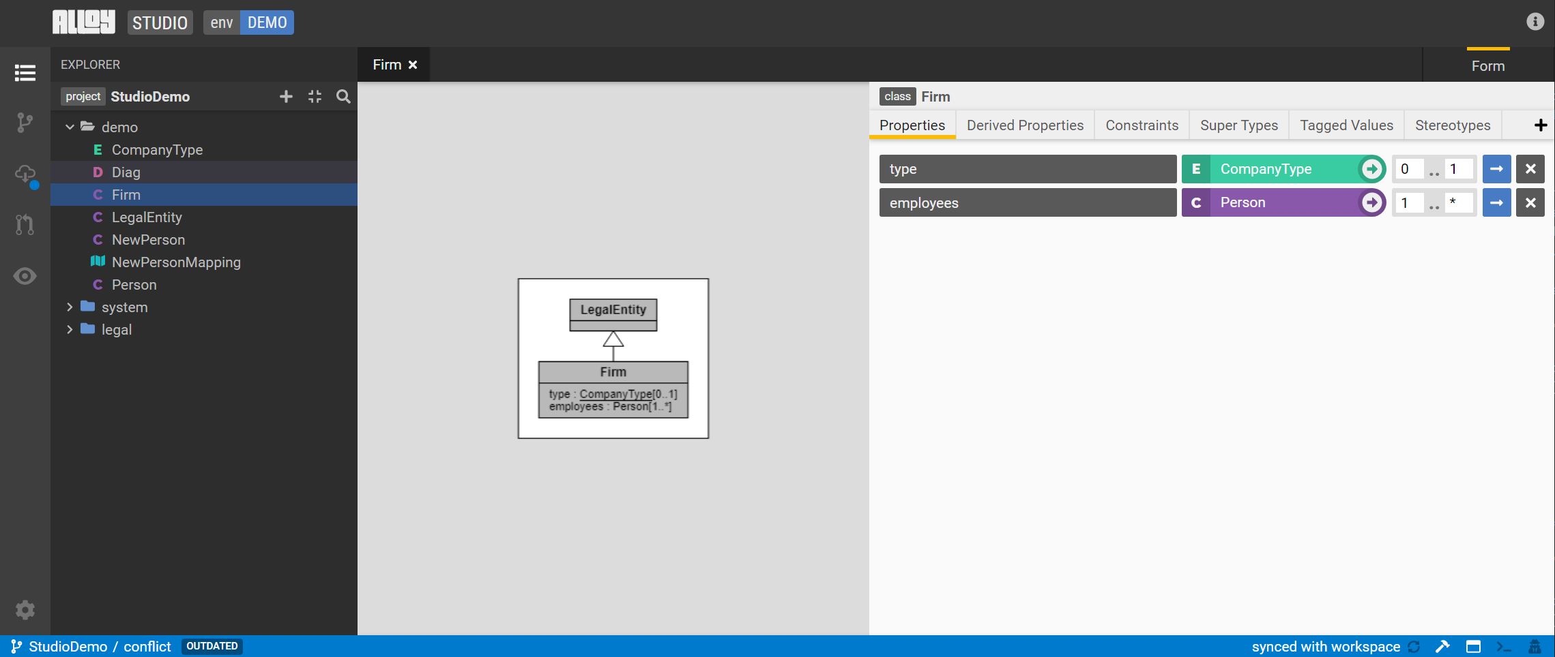Toggle the incognito-style icon in status bar
This screenshot has width=1555, height=657.
point(1535,647)
